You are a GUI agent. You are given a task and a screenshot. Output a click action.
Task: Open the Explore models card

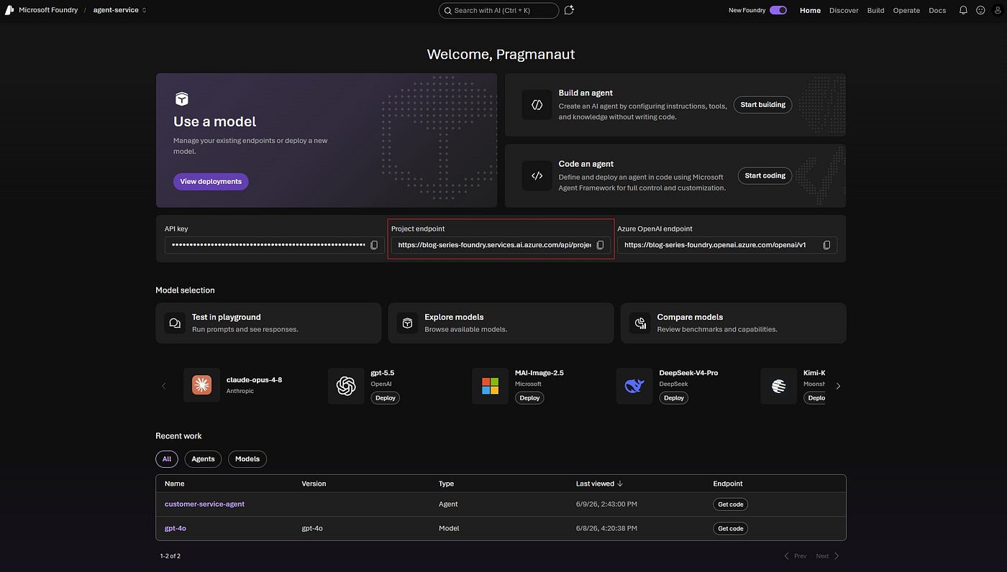tap(501, 323)
